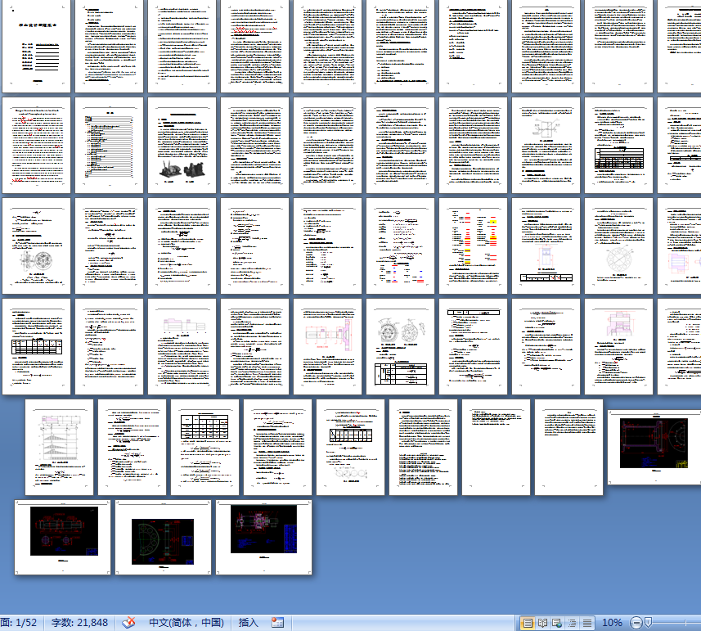This screenshot has height=631, width=701.
Task: Switch to Draft view
Action: click(x=587, y=623)
